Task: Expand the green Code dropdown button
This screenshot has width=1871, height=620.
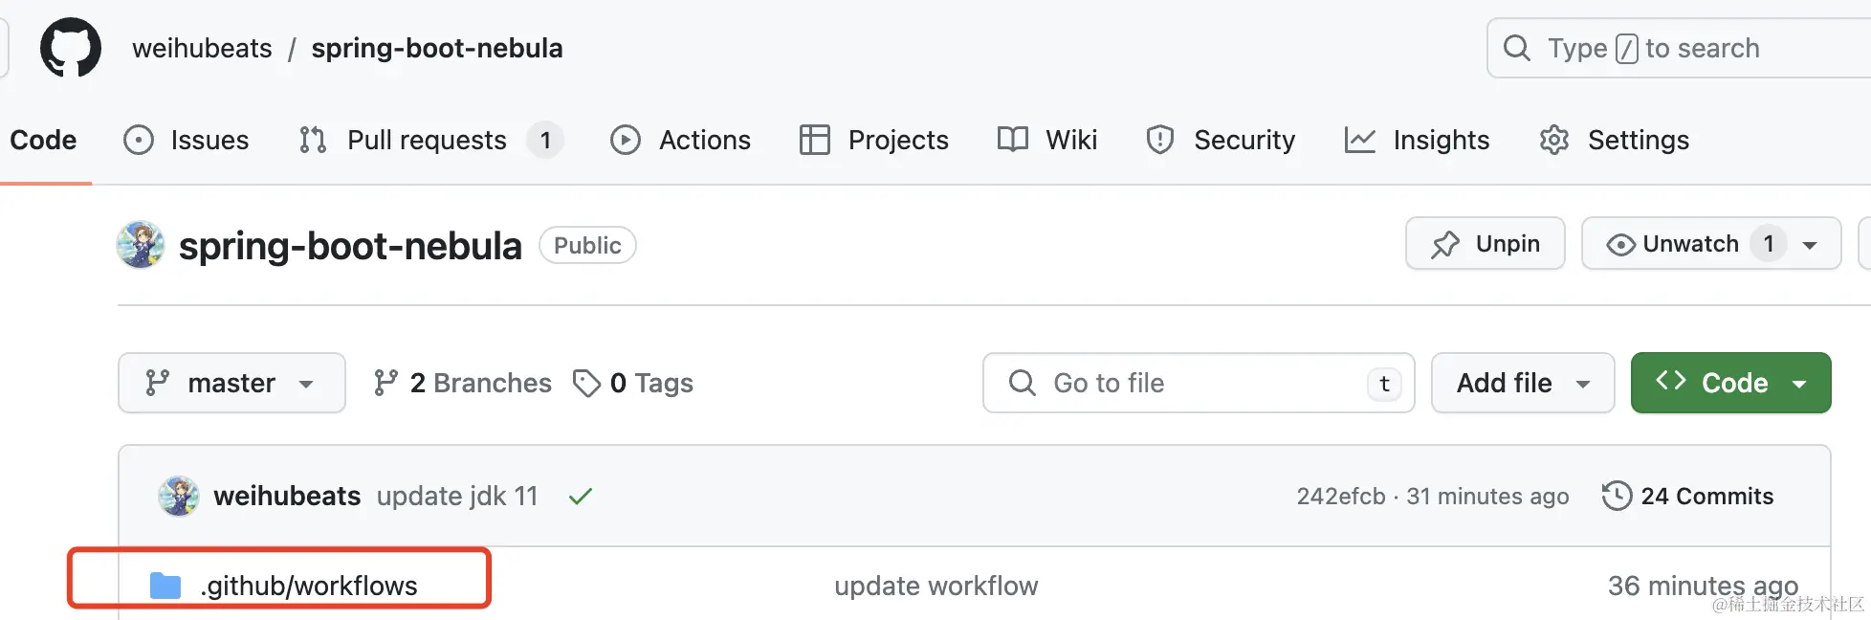Action: tap(1730, 383)
